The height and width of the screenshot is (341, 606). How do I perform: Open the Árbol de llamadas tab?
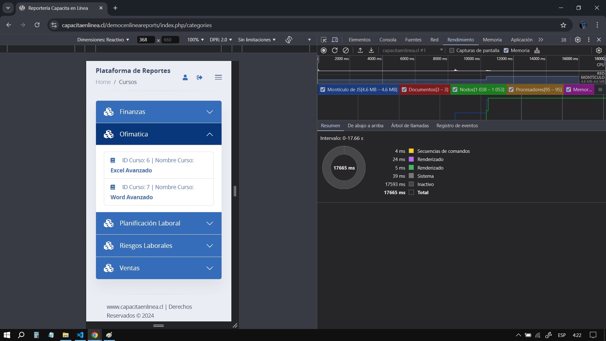click(x=410, y=125)
